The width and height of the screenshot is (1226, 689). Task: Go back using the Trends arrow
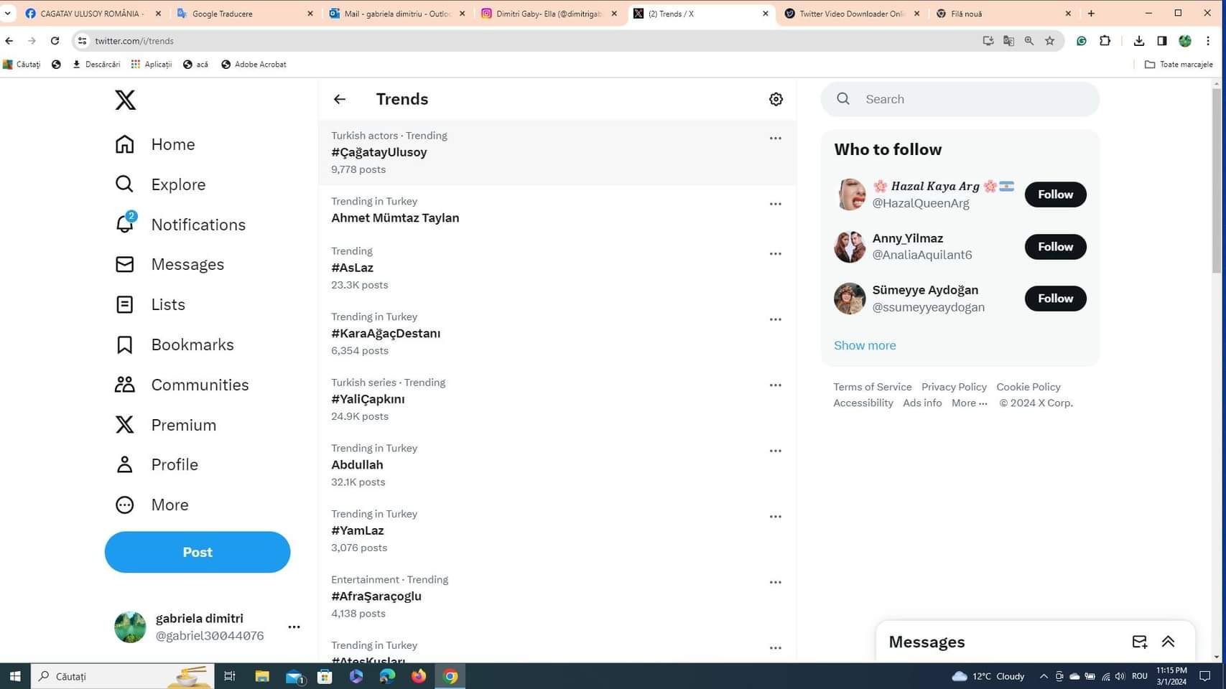(340, 99)
